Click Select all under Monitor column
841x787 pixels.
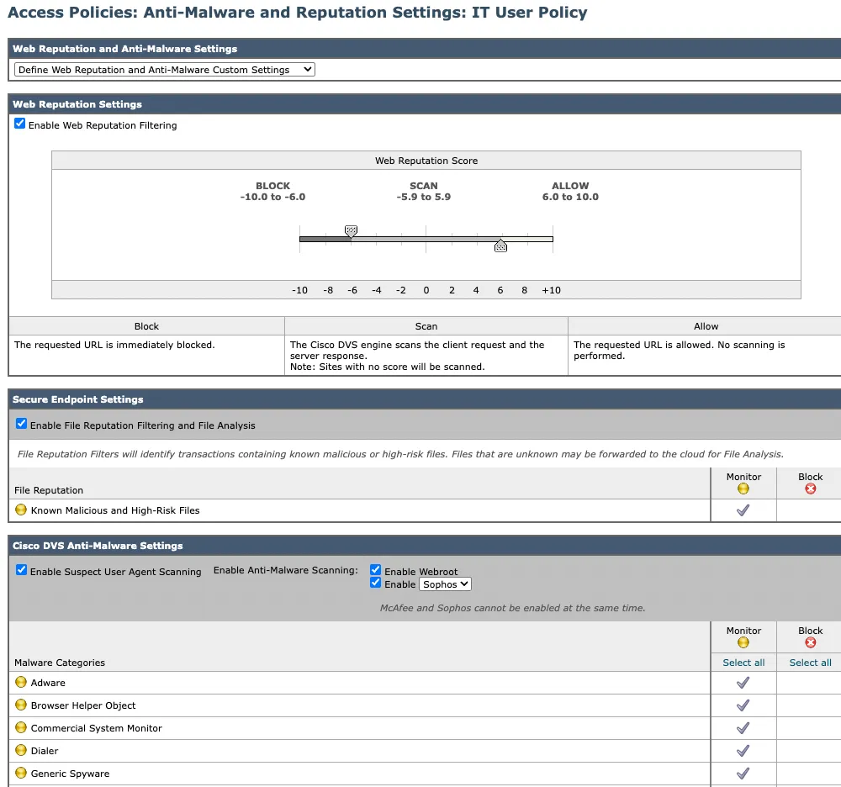click(x=743, y=663)
